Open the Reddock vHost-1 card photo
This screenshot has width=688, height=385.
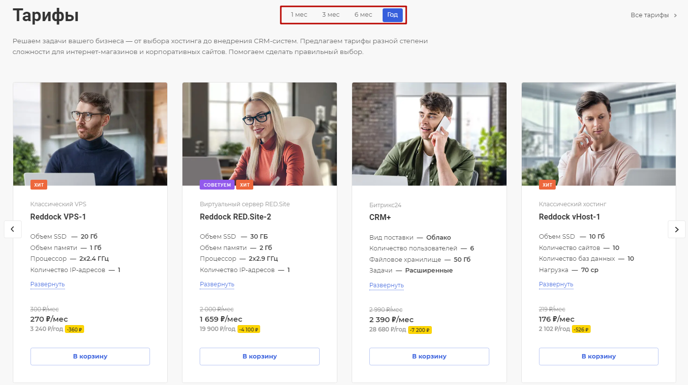coord(598,134)
